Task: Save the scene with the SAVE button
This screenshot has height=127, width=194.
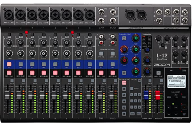Action: [132, 114]
